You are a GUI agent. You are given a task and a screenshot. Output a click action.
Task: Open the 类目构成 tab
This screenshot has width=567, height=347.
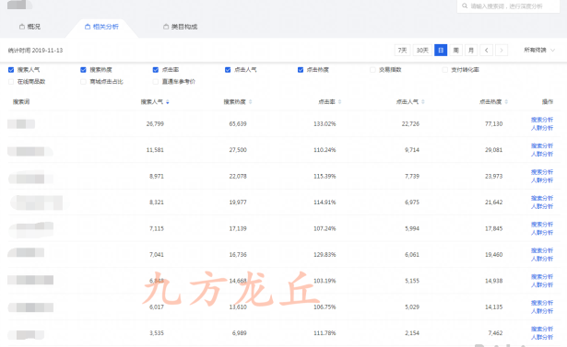click(180, 27)
